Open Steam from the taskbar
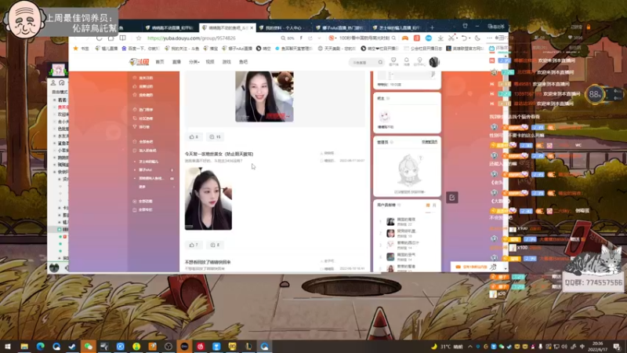The image size is (627, 353). tap(72, 346)
